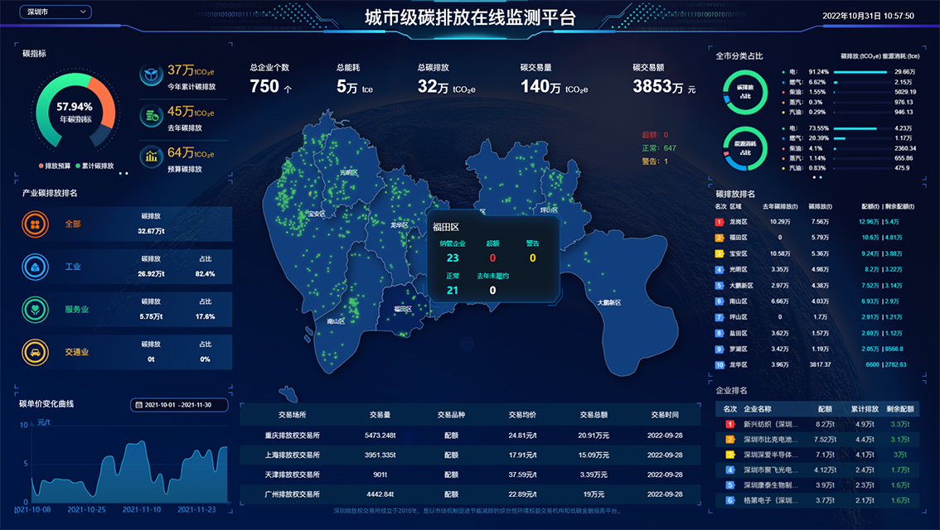Click 重庆排放权交易所 row in trade table
The image size is (940, 530).
click(292, 435)
